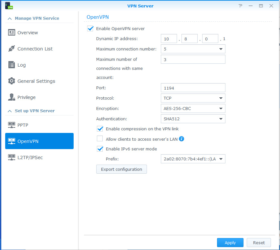Click the Connection List plug icon
The width and height of the screenshot is (280, 250).
point(12,49)
